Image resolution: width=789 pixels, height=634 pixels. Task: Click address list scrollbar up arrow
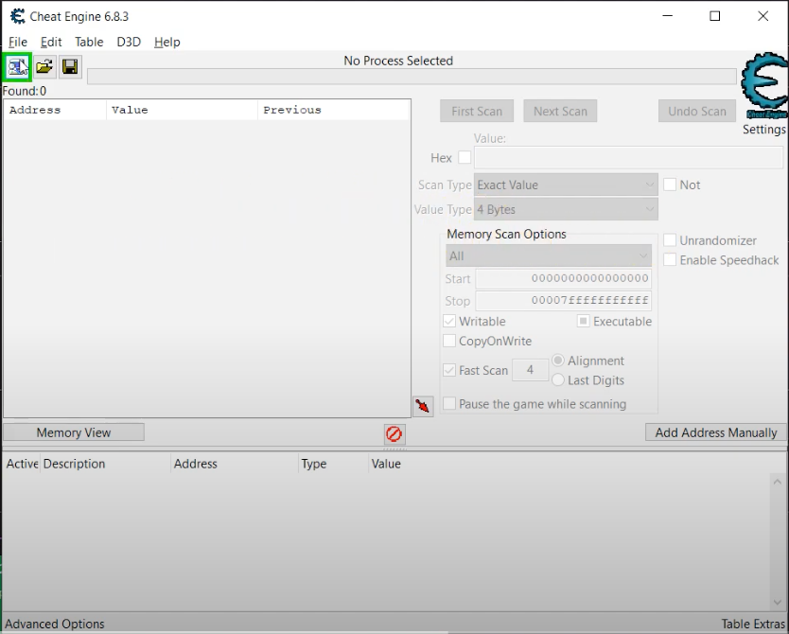(778, 482)
